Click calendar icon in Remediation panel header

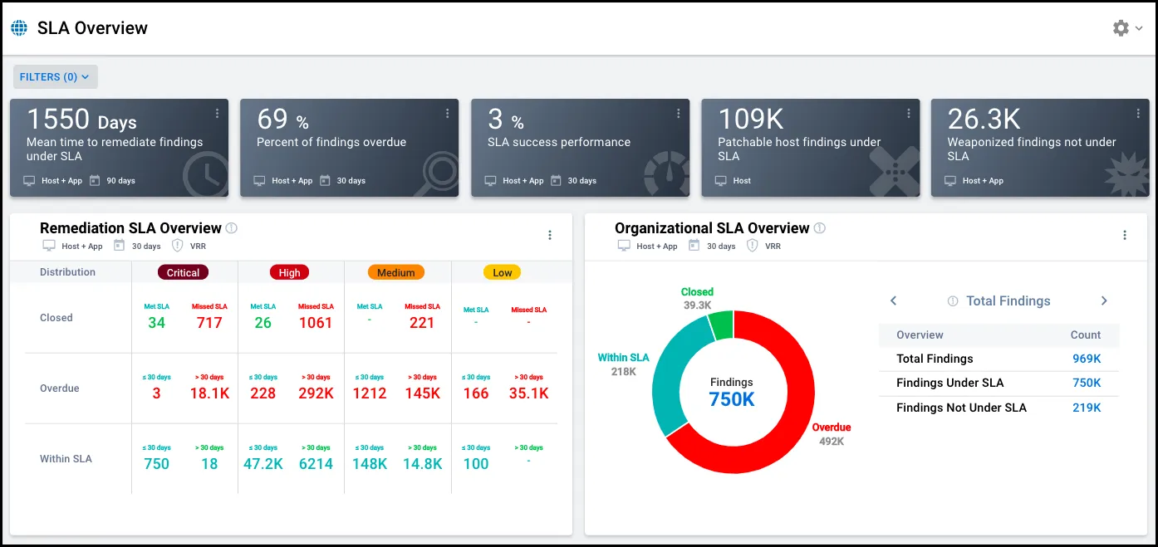point(119,246)
